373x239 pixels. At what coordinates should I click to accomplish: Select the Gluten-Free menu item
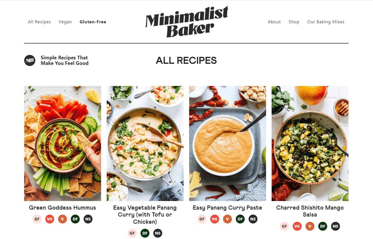coord(93,22)
